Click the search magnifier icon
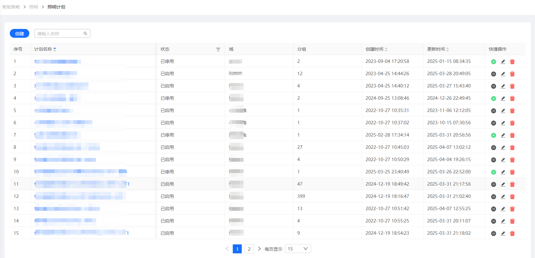The height and width of the screenshot is (258, 535). (x=85, y=34)
